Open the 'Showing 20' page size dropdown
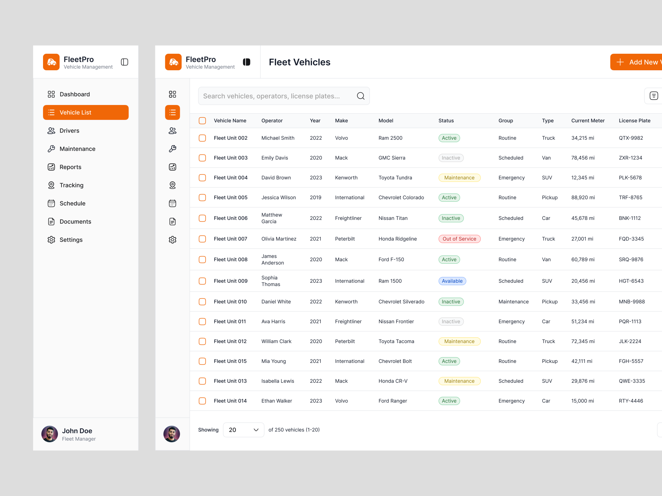 click(x=243, y=430)
